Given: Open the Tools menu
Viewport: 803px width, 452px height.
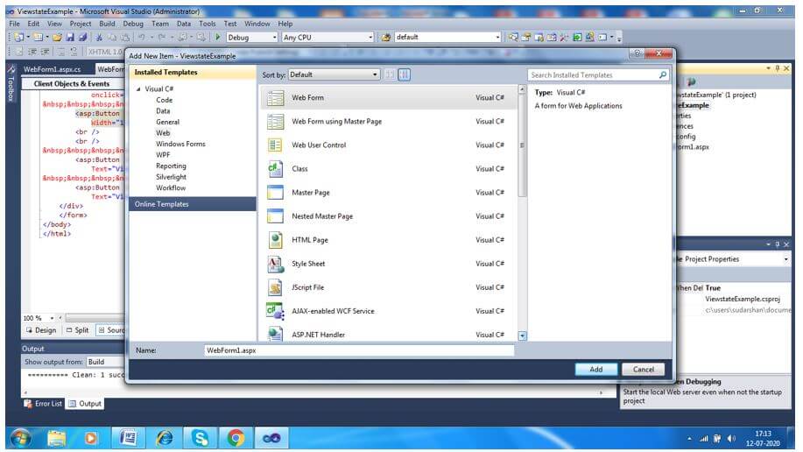Looking at the screenshot, I should pos(208,24).
